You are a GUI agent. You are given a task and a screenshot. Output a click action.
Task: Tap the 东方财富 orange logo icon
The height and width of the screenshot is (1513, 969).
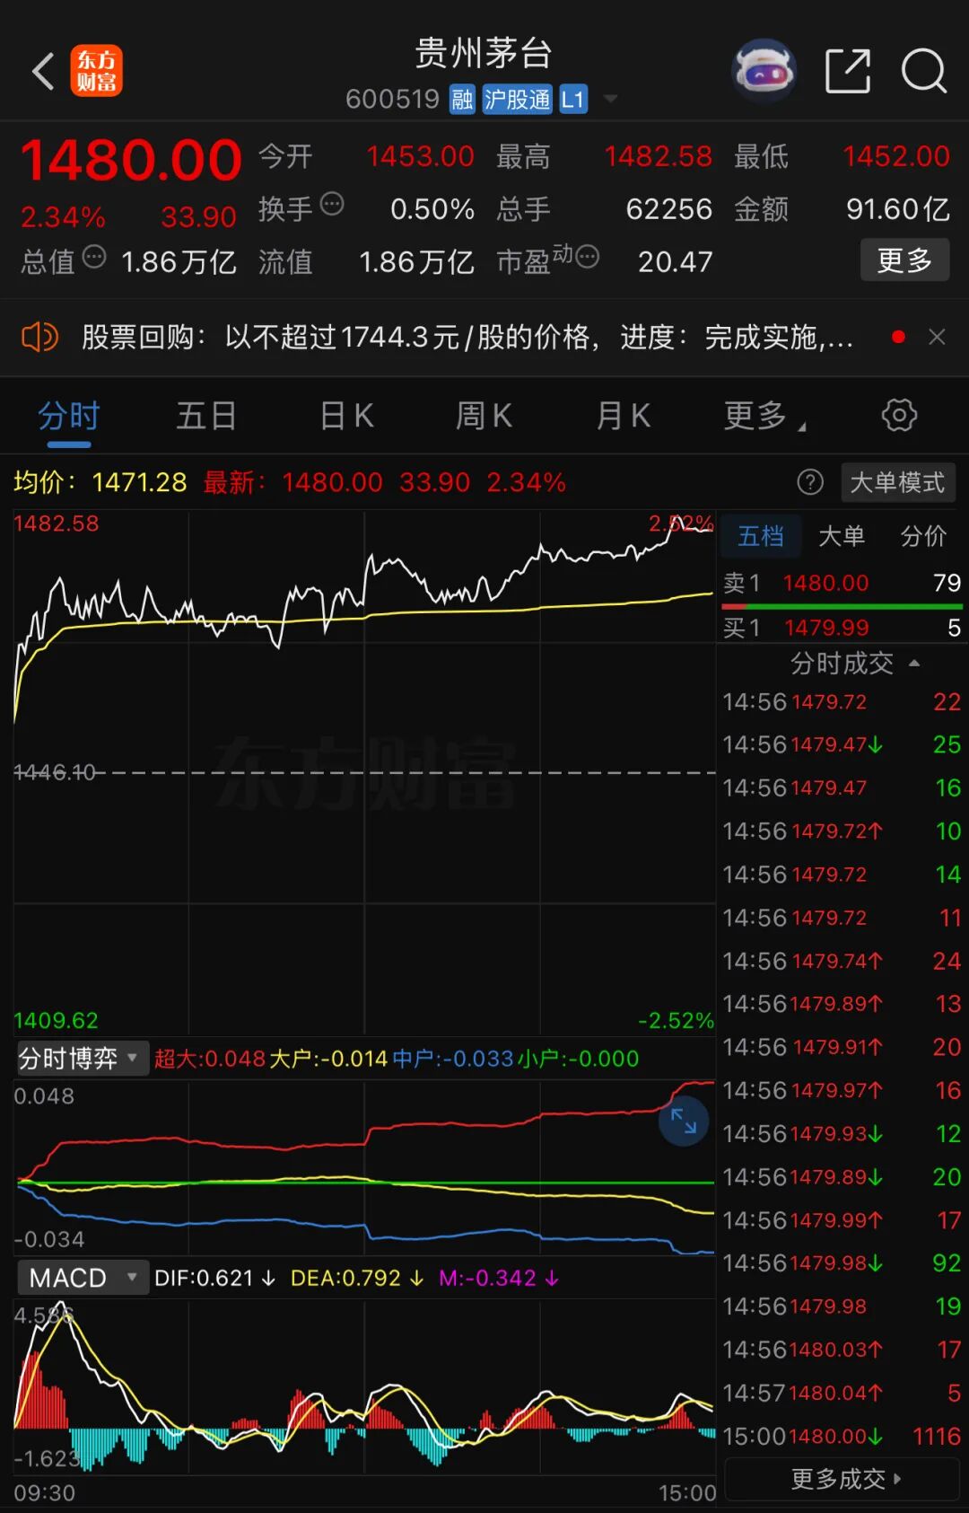97,71
